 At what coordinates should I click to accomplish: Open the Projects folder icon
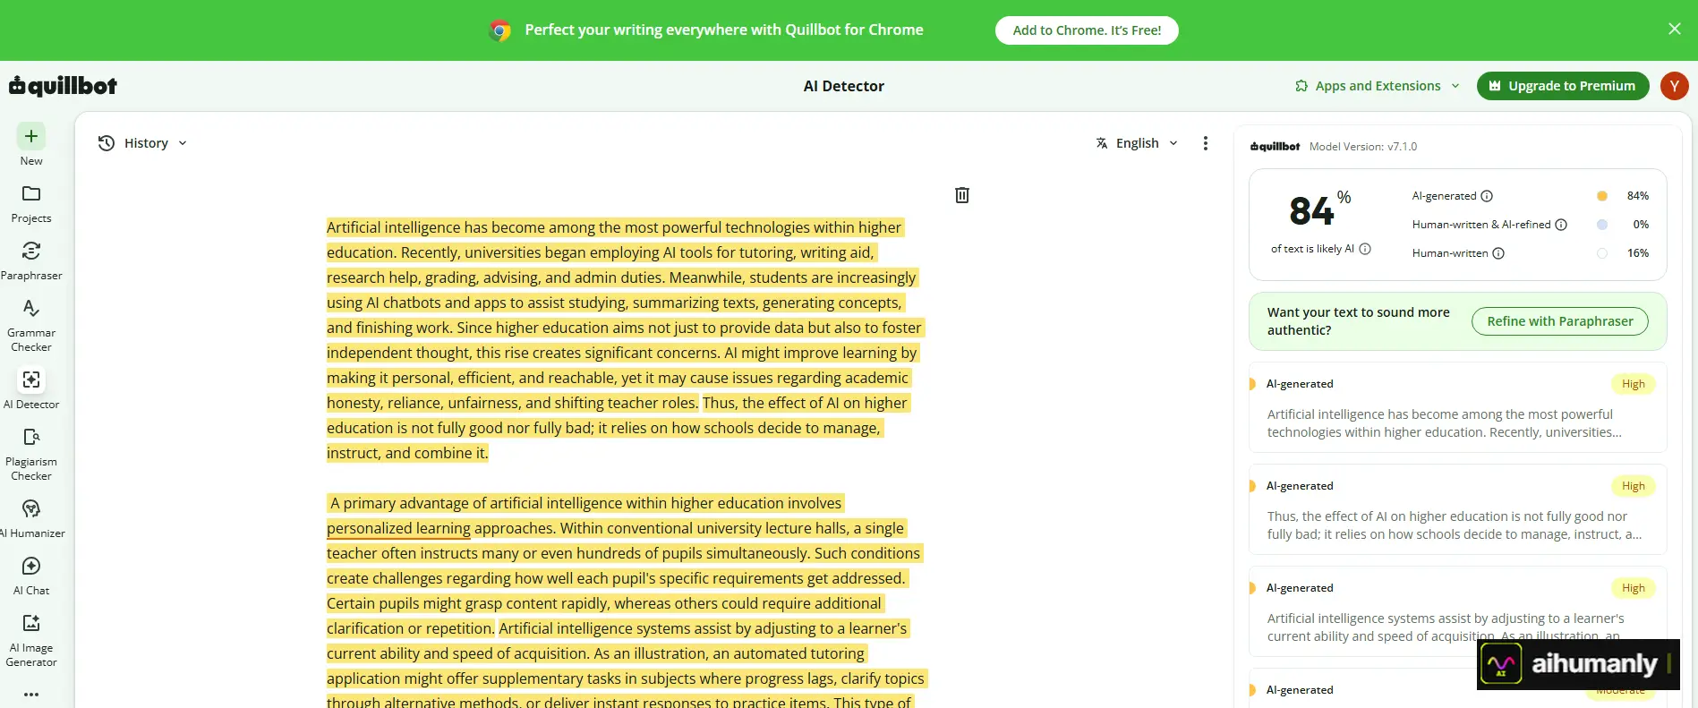[31, 193]
